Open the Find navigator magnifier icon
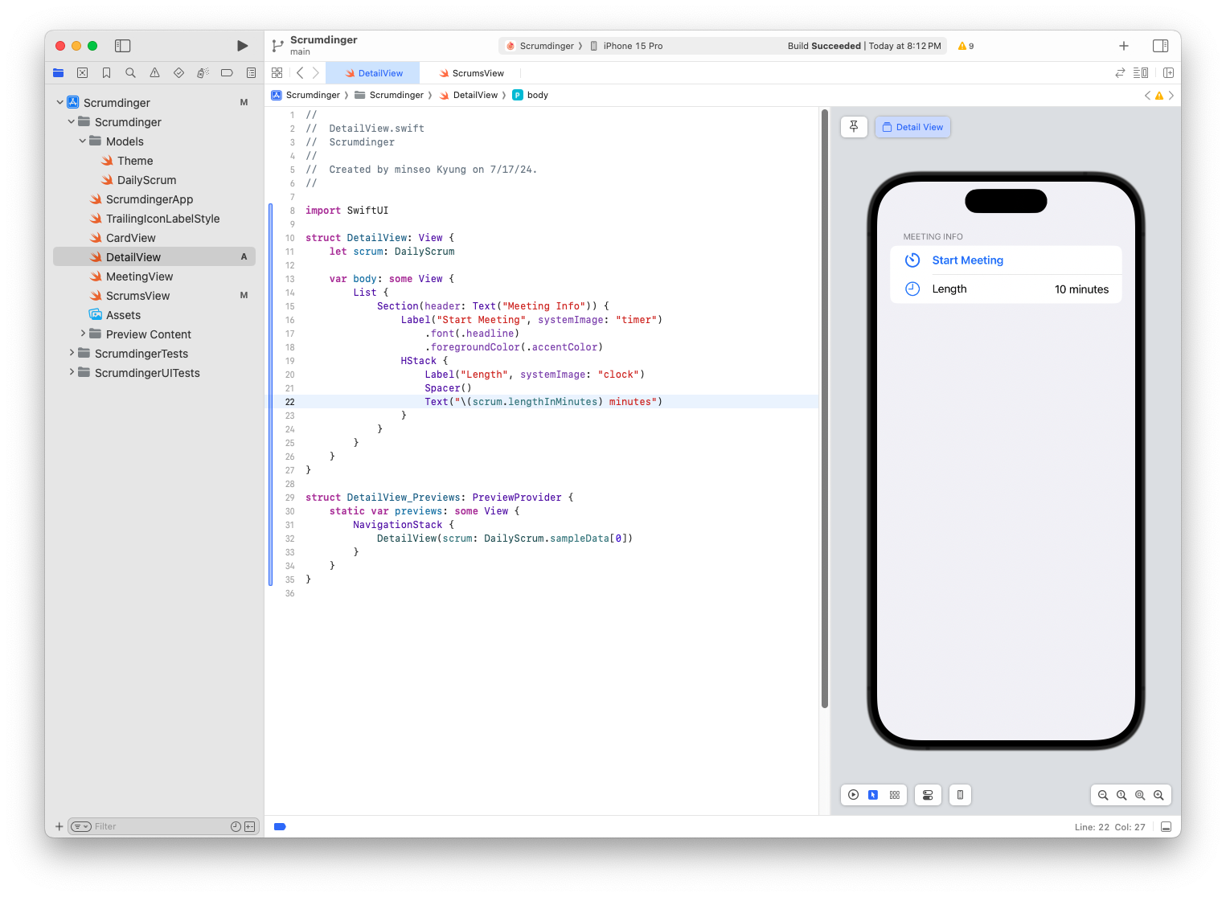This screenshot has width=1226, height=897. point(130,73)
